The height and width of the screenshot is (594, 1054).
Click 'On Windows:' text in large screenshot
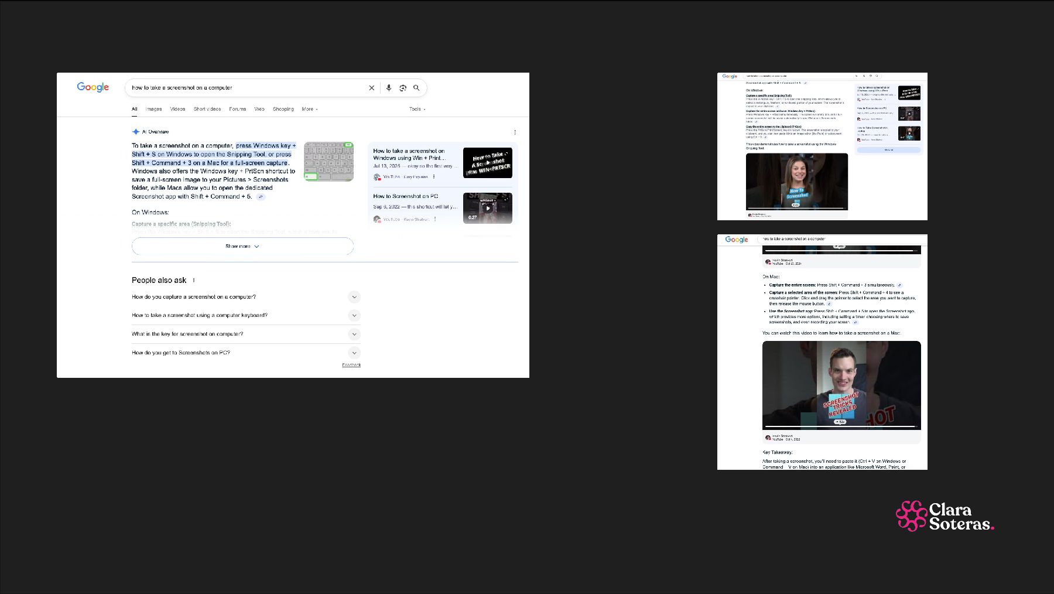(x=150, y=213)
